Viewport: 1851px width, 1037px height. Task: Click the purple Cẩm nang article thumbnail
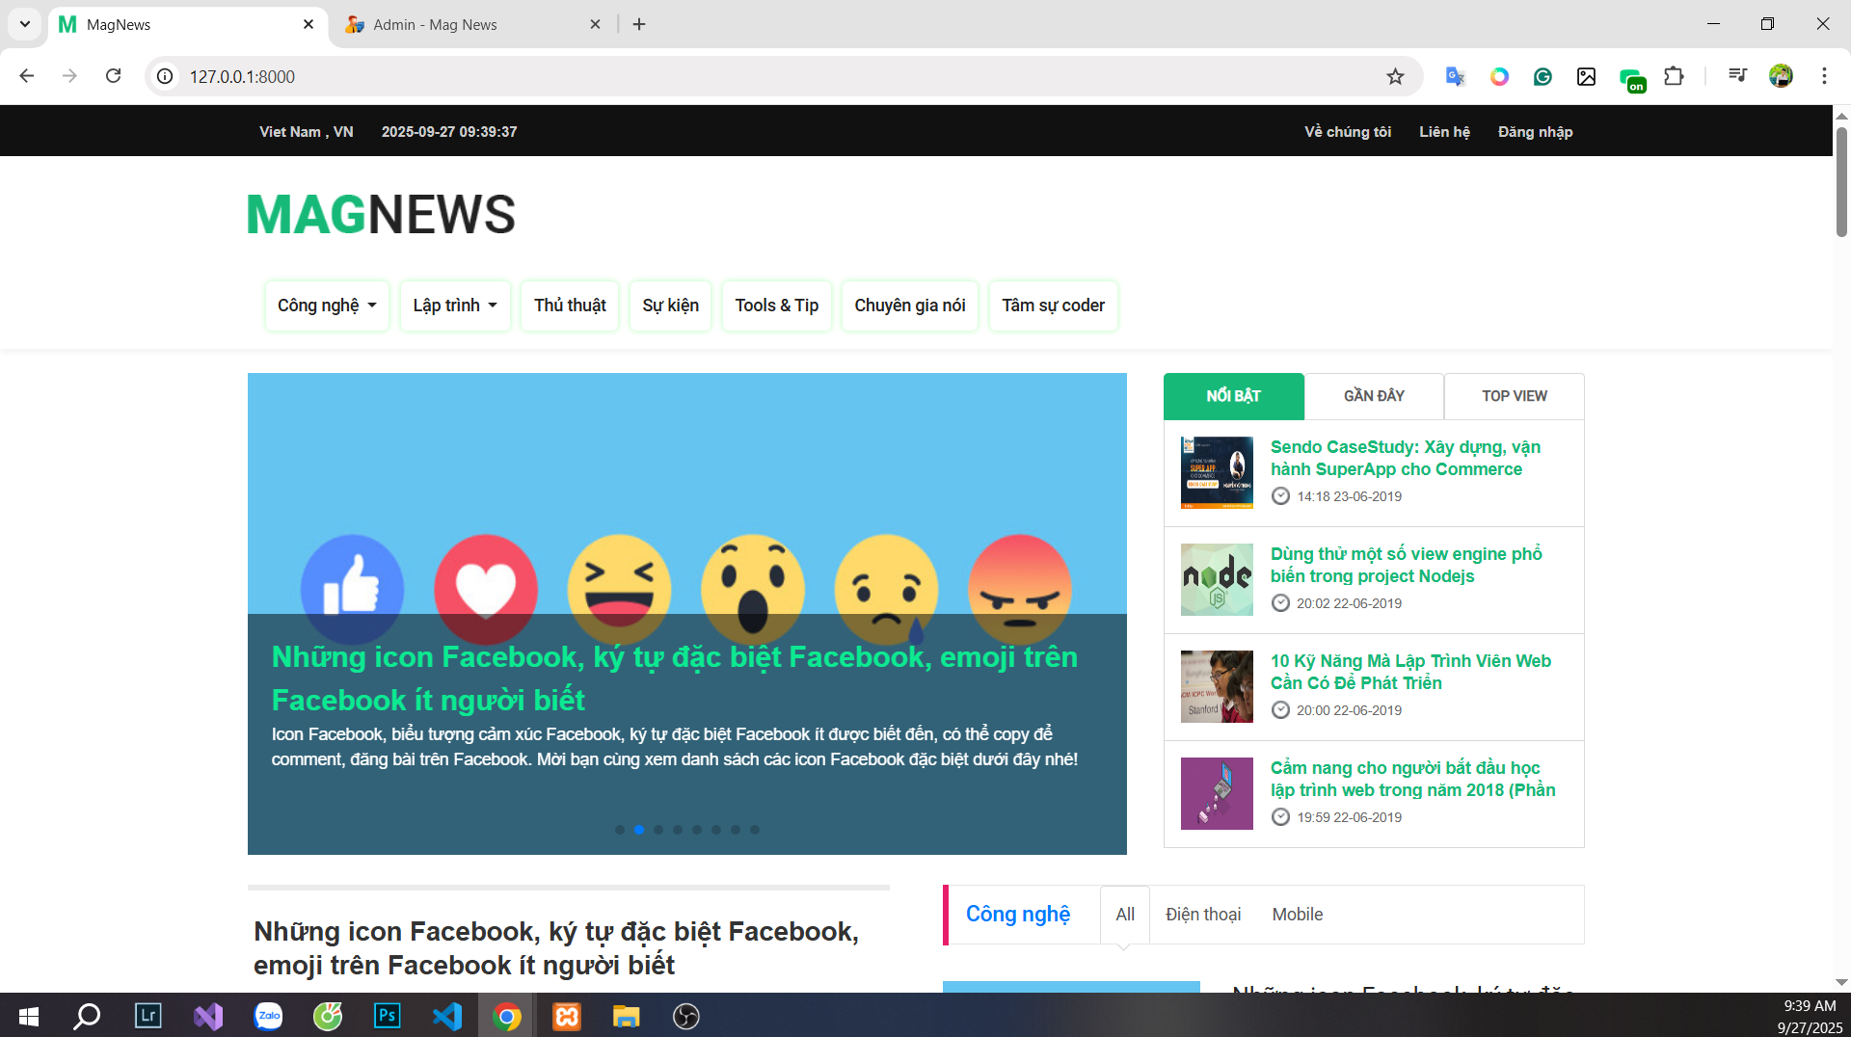[1217, 793]
